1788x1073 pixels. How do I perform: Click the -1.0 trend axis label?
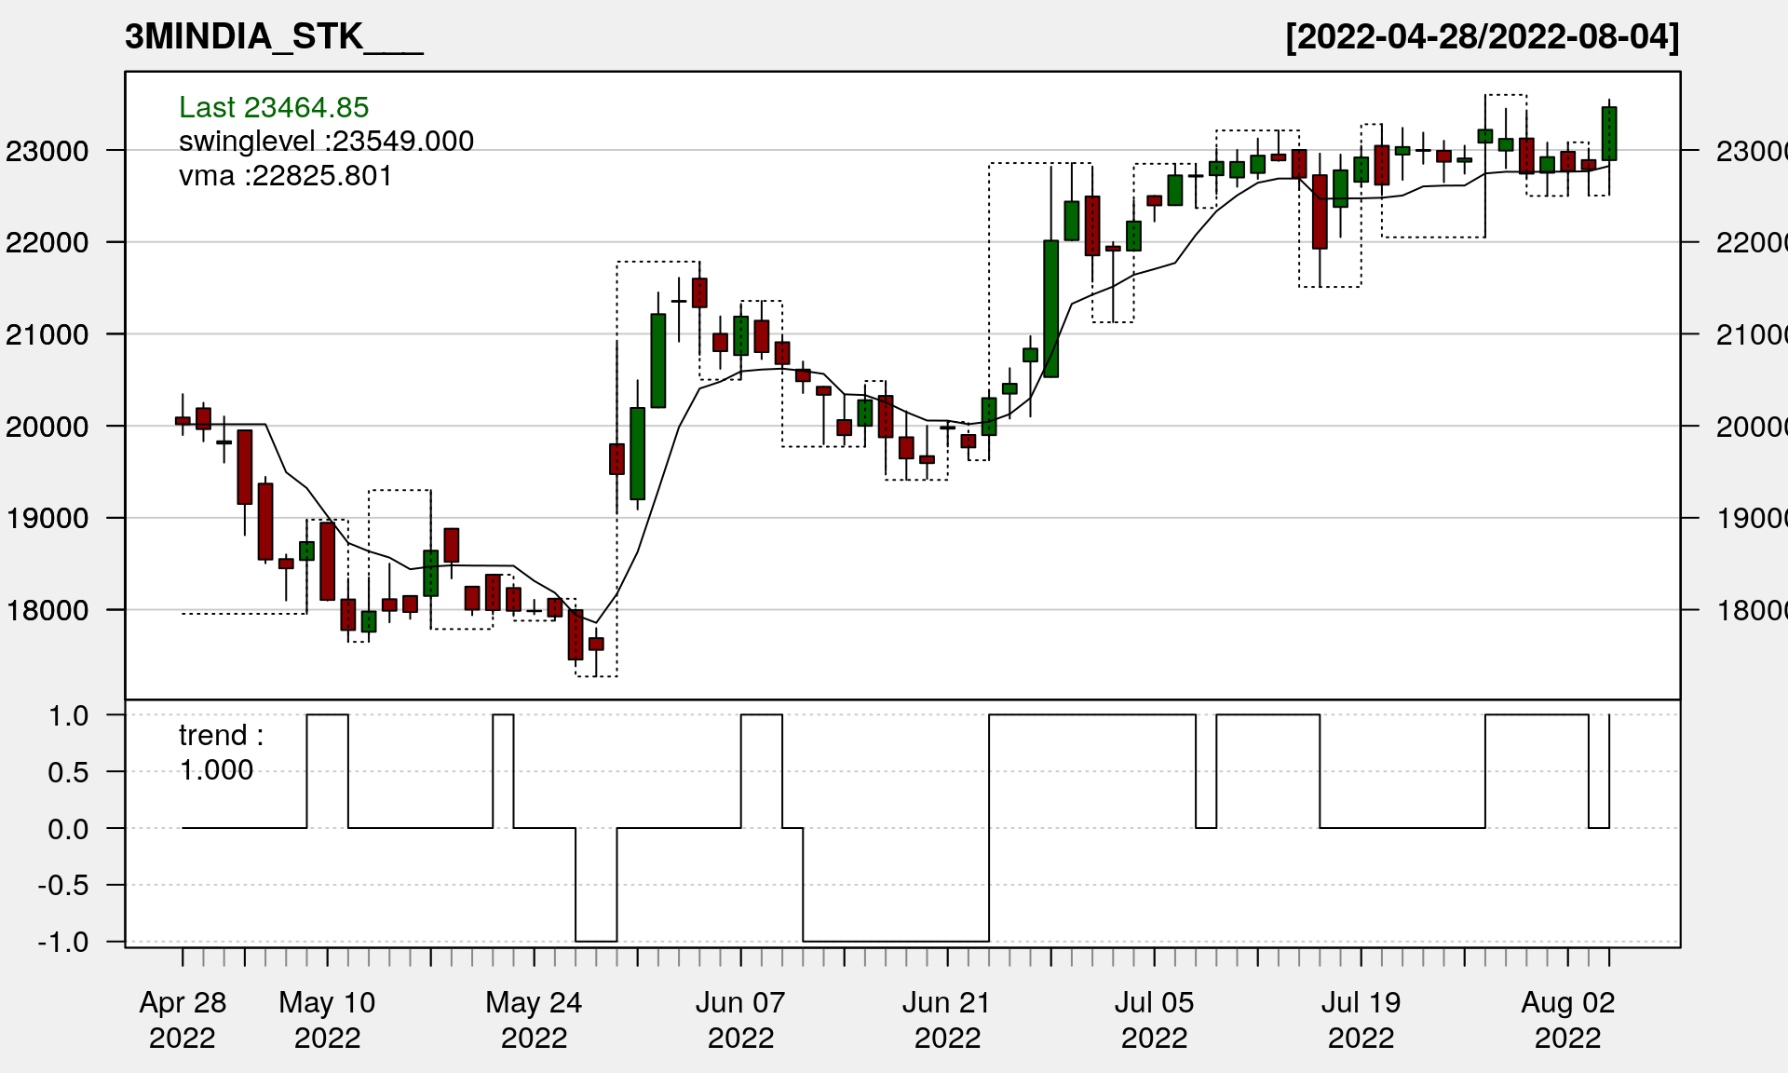pos(63,942)
